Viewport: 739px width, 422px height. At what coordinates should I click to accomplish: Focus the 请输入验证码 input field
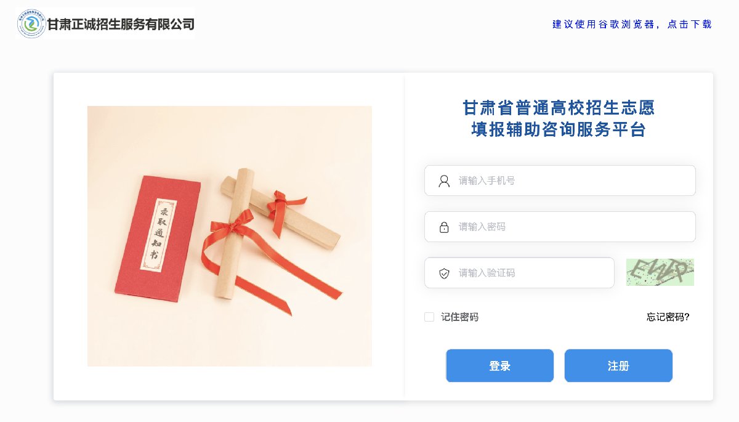tap(519, 273)
